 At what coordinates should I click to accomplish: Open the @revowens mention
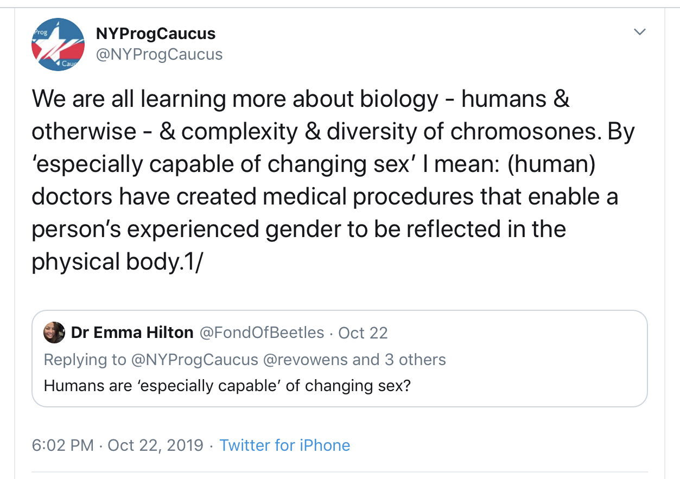tap(306, 359)
